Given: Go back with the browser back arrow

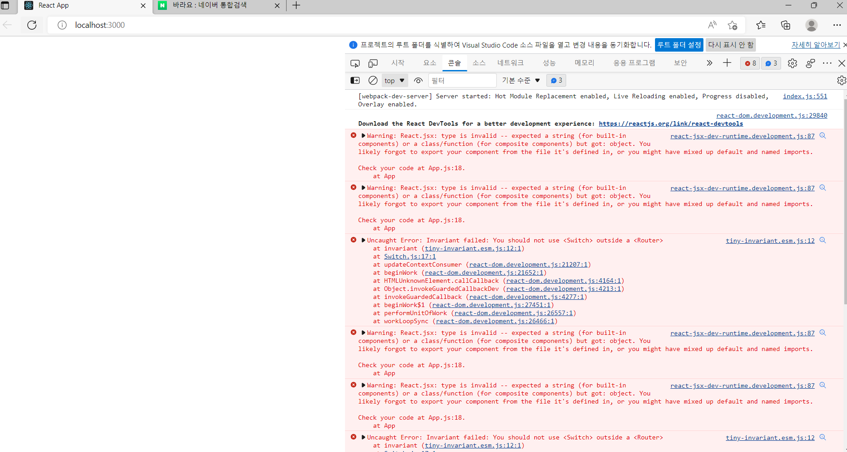Looking at the screenshot, I should click(x=8, y=25).
